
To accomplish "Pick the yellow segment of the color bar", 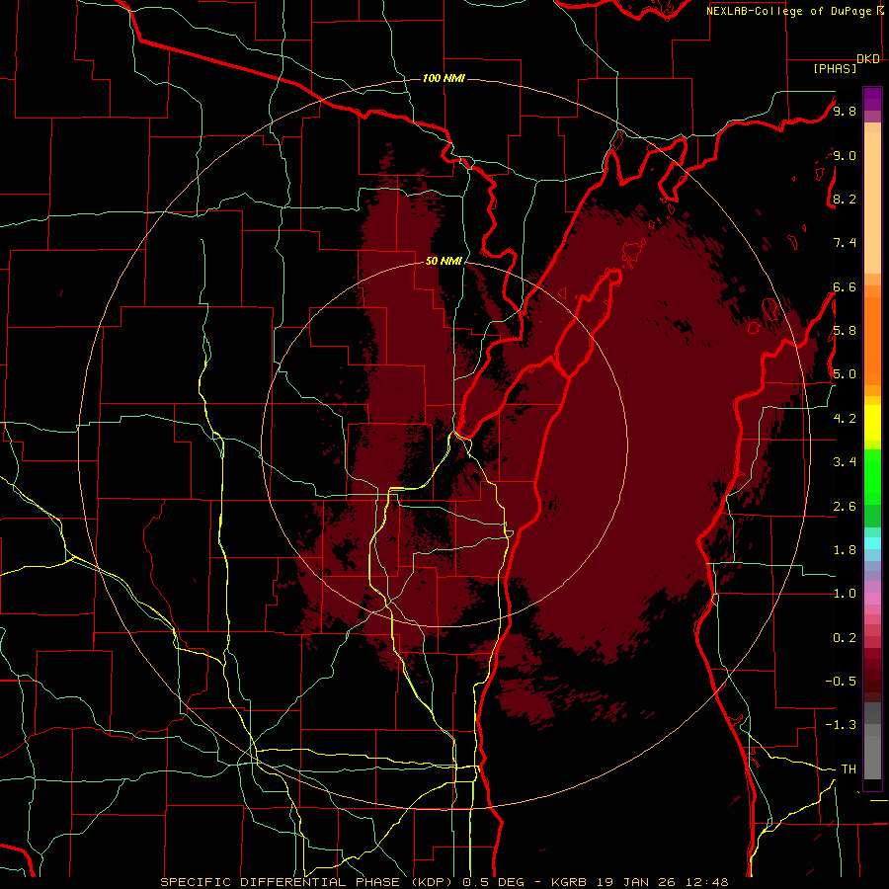I will point(872,423).
